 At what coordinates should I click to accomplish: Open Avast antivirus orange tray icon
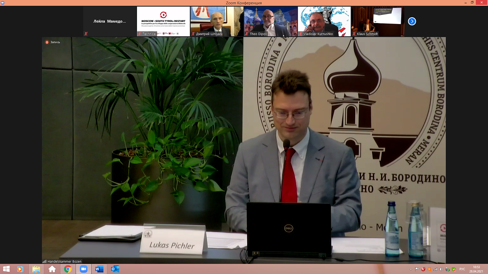click(429, 269)
